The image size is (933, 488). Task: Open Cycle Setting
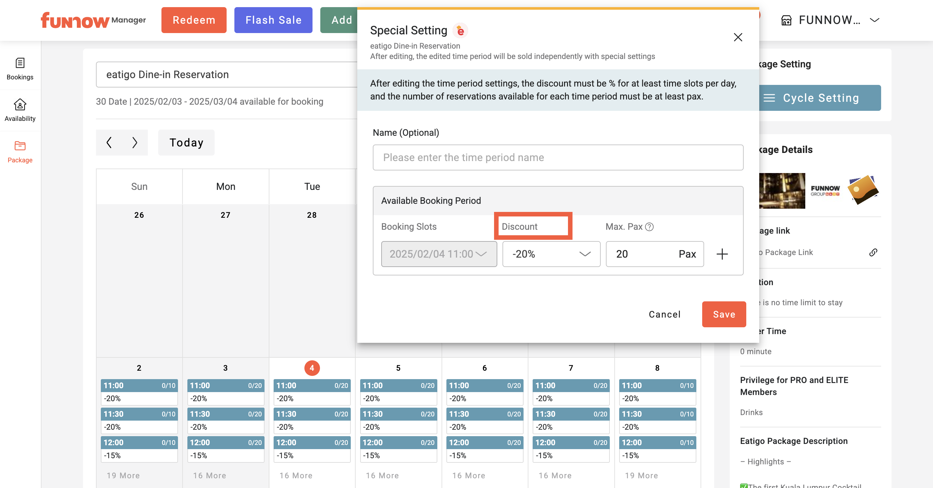(x=820, y=98)
